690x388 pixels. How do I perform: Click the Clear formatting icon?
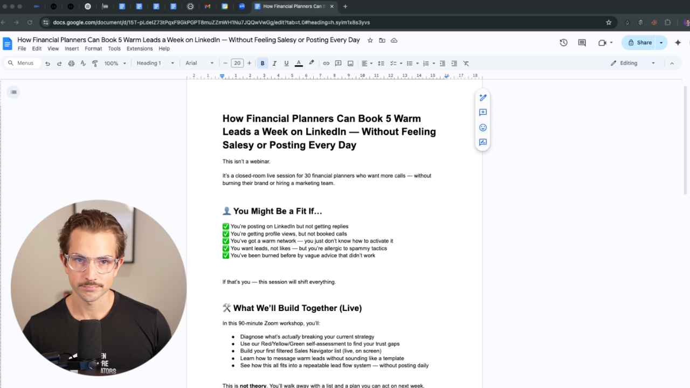pos(466,63)
